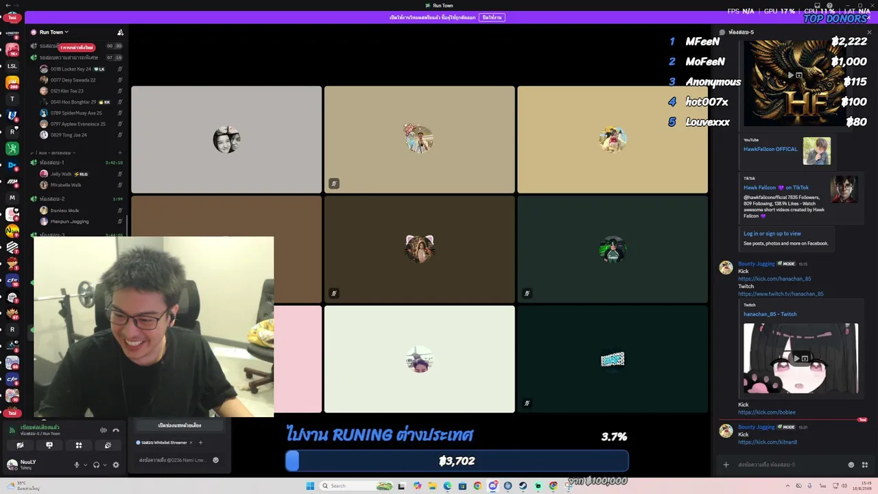878x494 pixels.
Task: Open headphone output options arrow
Action: (x=104, y=464)
